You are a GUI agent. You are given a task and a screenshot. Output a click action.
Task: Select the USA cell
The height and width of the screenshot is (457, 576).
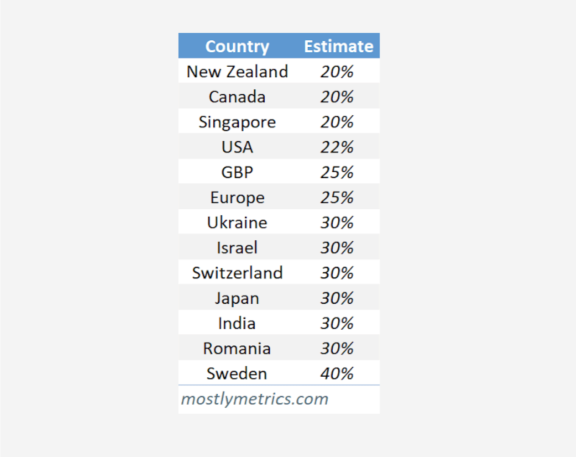tap(237, 147)
